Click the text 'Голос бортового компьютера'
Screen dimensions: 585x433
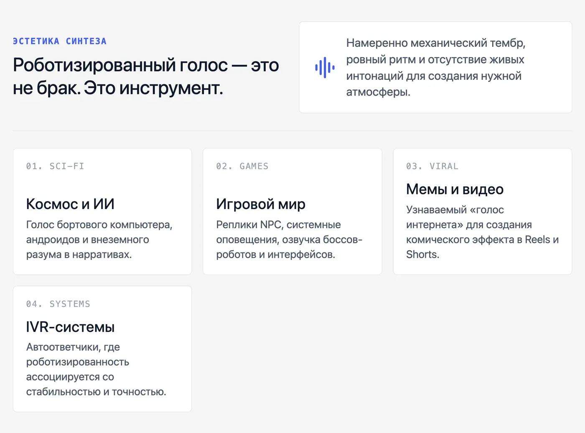[x=99, y=239]
